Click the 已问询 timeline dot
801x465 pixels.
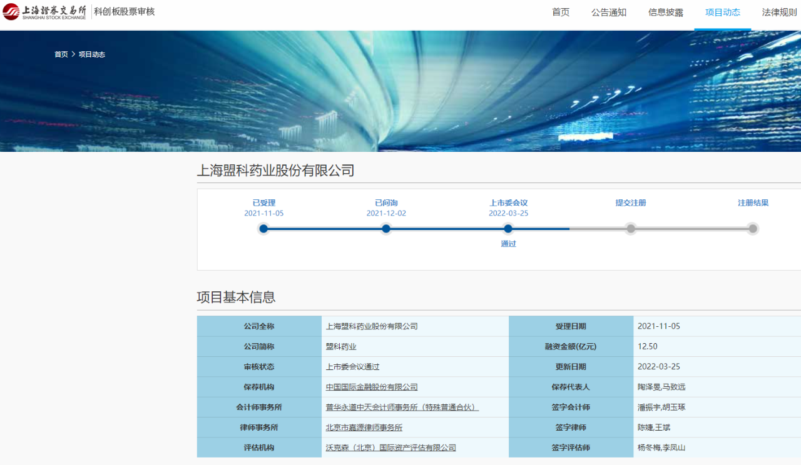386,229
